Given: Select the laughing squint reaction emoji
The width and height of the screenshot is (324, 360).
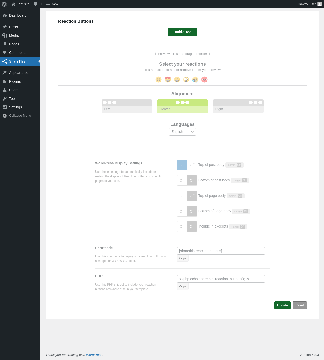Looking at the screenshot, I should 177,80.
